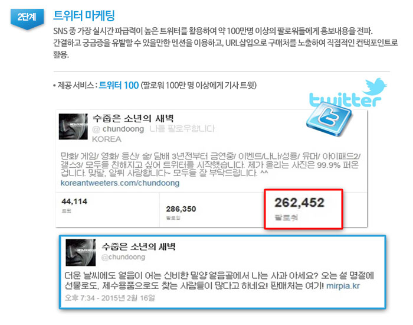This screenshot has width=413, height=325.
Task: Click the 44,114 tweets count
Action: click(x=74, y=201)
